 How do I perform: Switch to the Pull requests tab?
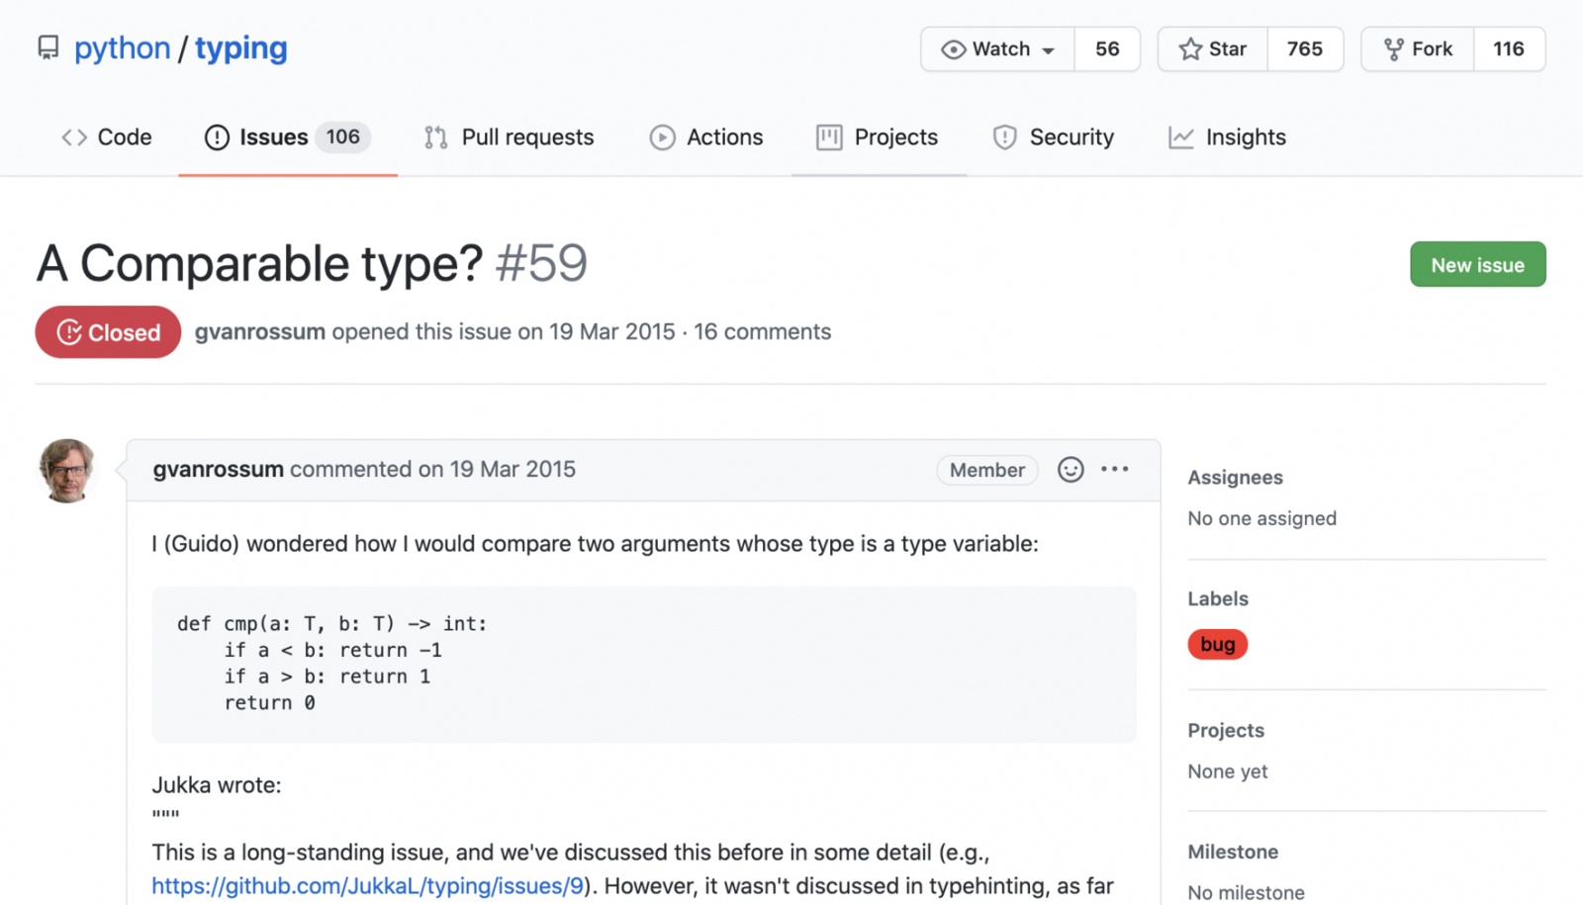pos(509,137)
